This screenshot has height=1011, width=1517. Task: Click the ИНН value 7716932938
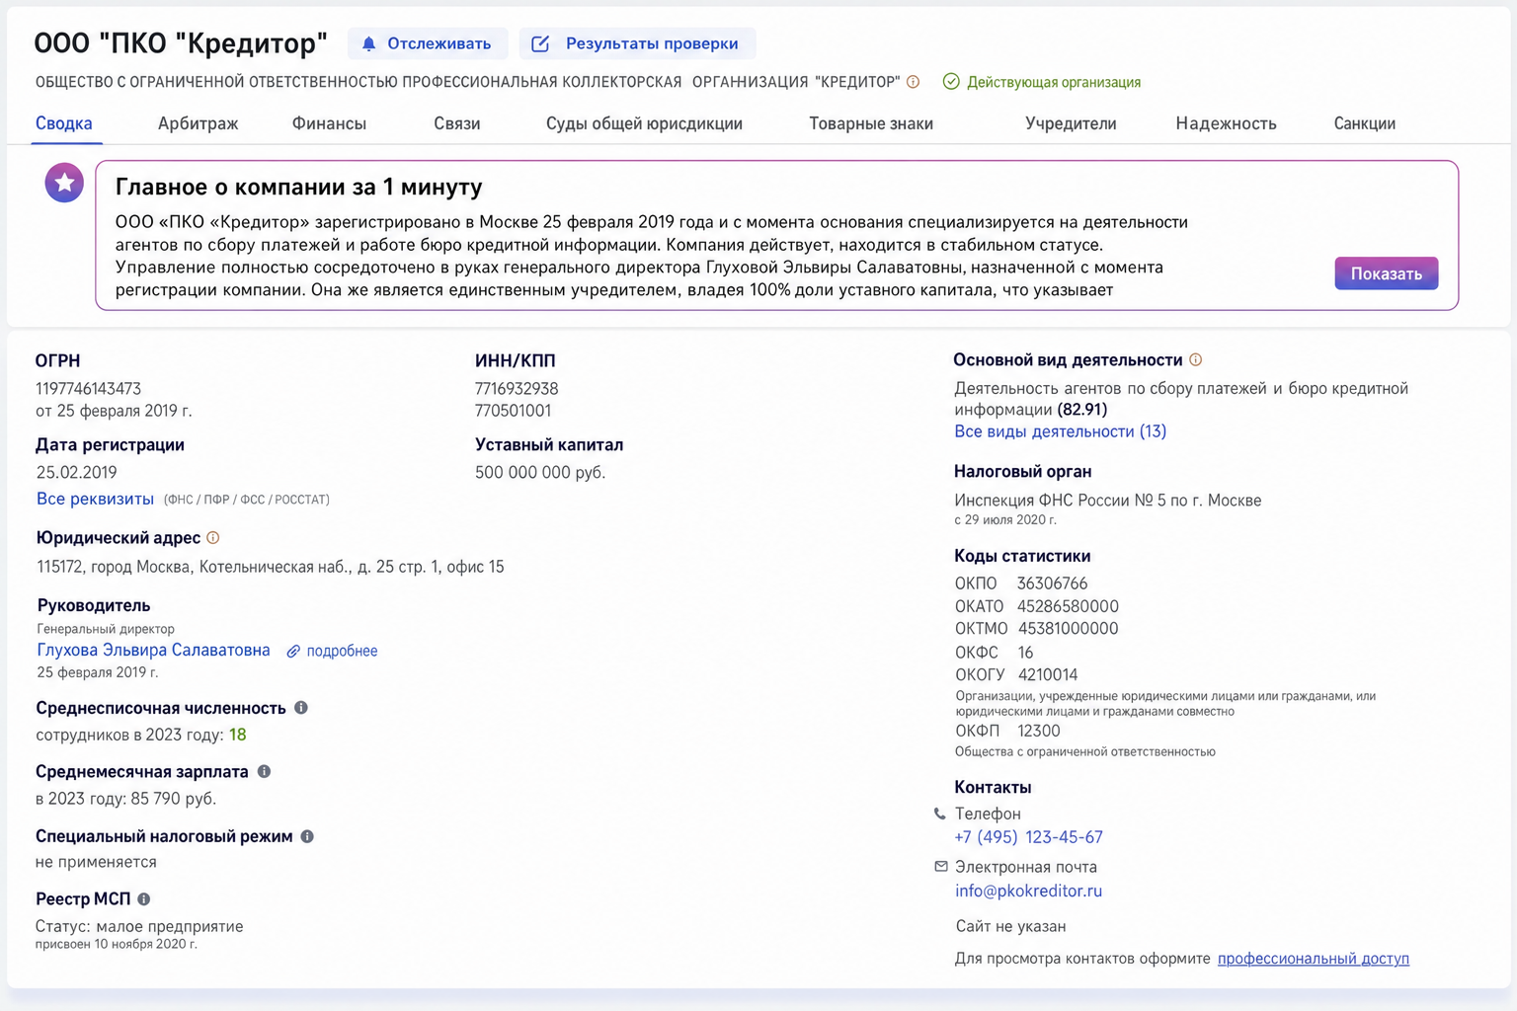coord(517,389)
